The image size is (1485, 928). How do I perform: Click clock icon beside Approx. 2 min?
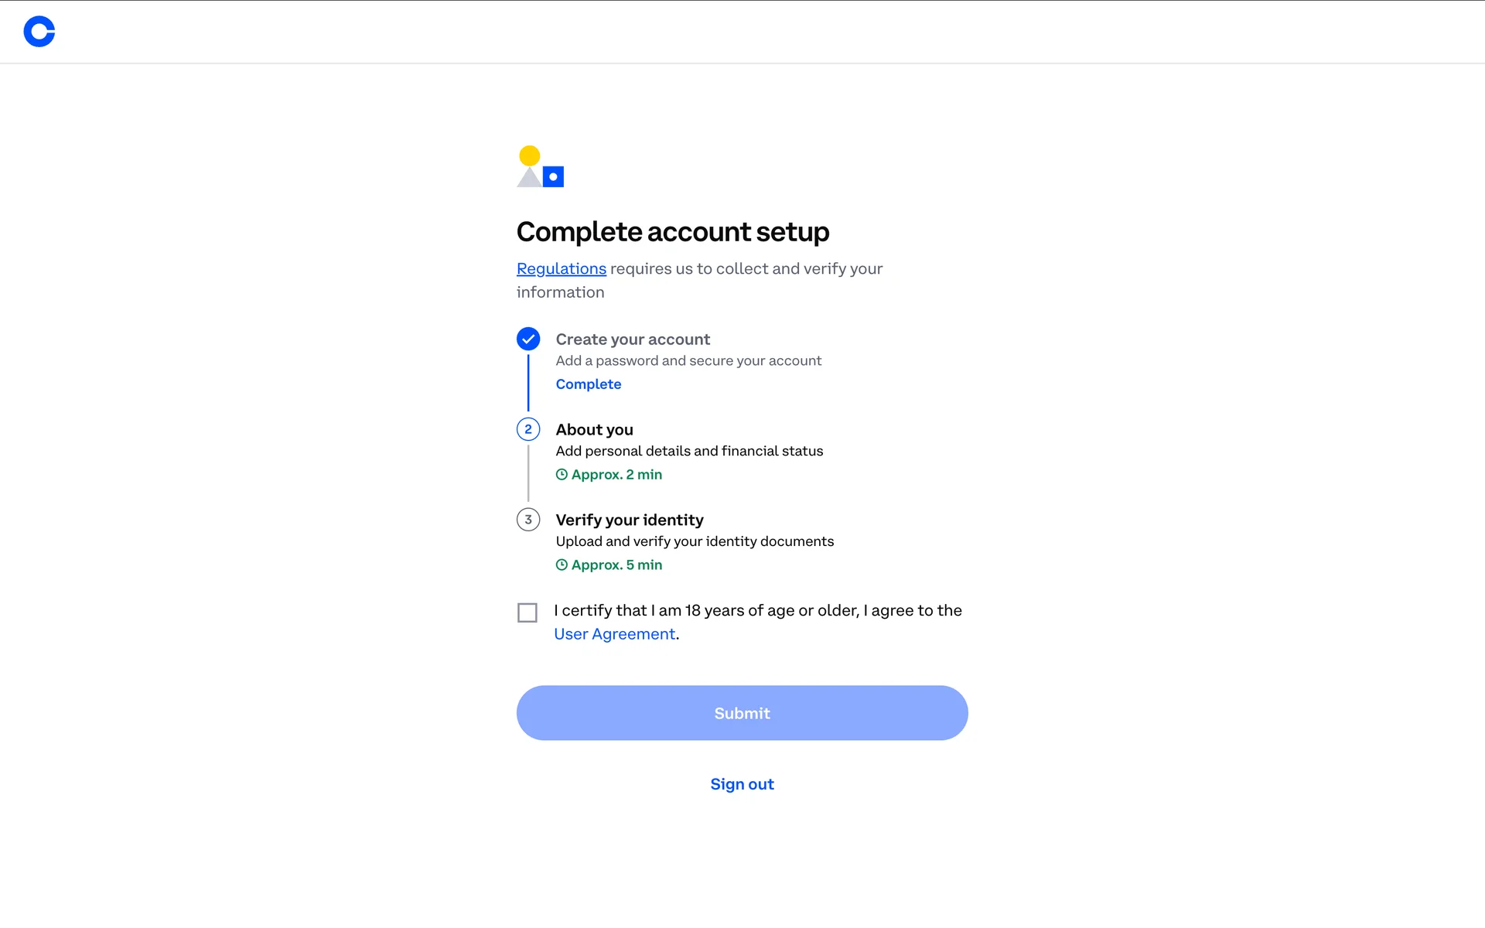(562, 475)
